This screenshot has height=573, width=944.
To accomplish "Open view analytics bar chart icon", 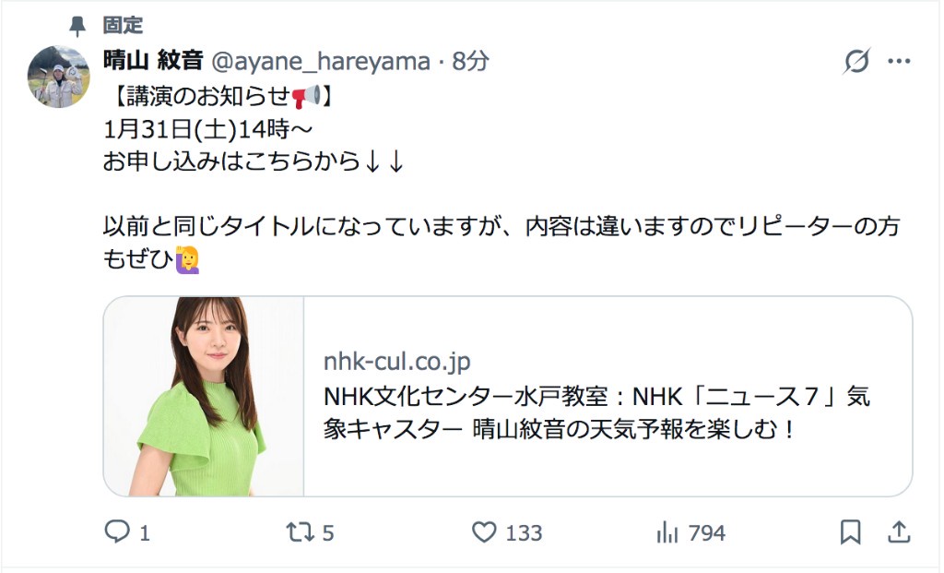I will point(667,532).
